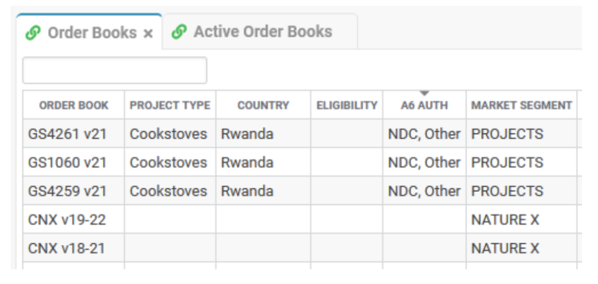598x284 pixels.
Task: Click the NDC, Other cell for GS4259 v21
Action: [x=425, y=191]
